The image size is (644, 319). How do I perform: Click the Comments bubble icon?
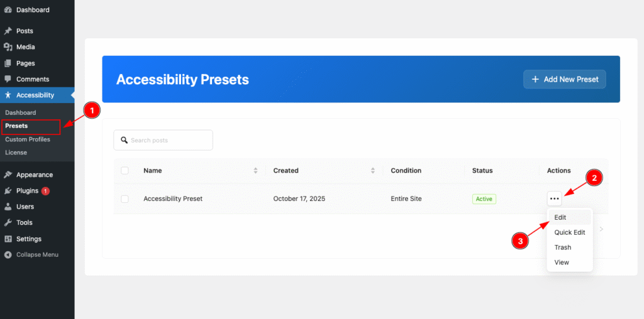(8, 79)
